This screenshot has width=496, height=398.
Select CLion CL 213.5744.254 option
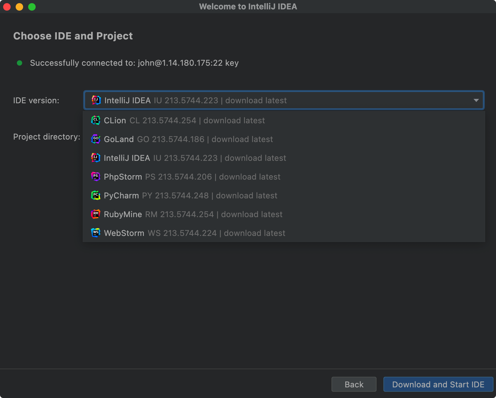[284, 120]
